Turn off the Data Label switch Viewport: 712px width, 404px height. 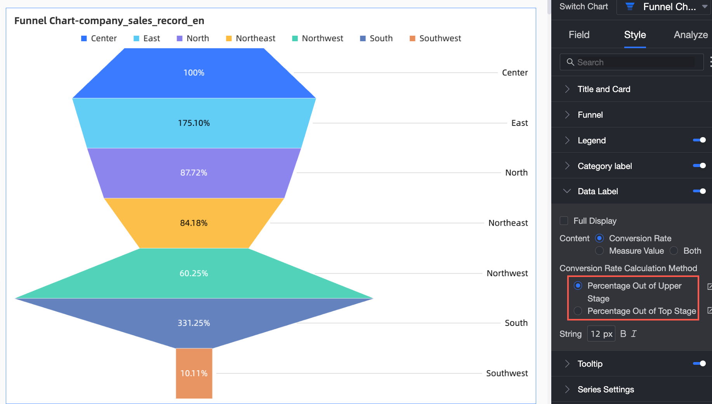point(700,191)
